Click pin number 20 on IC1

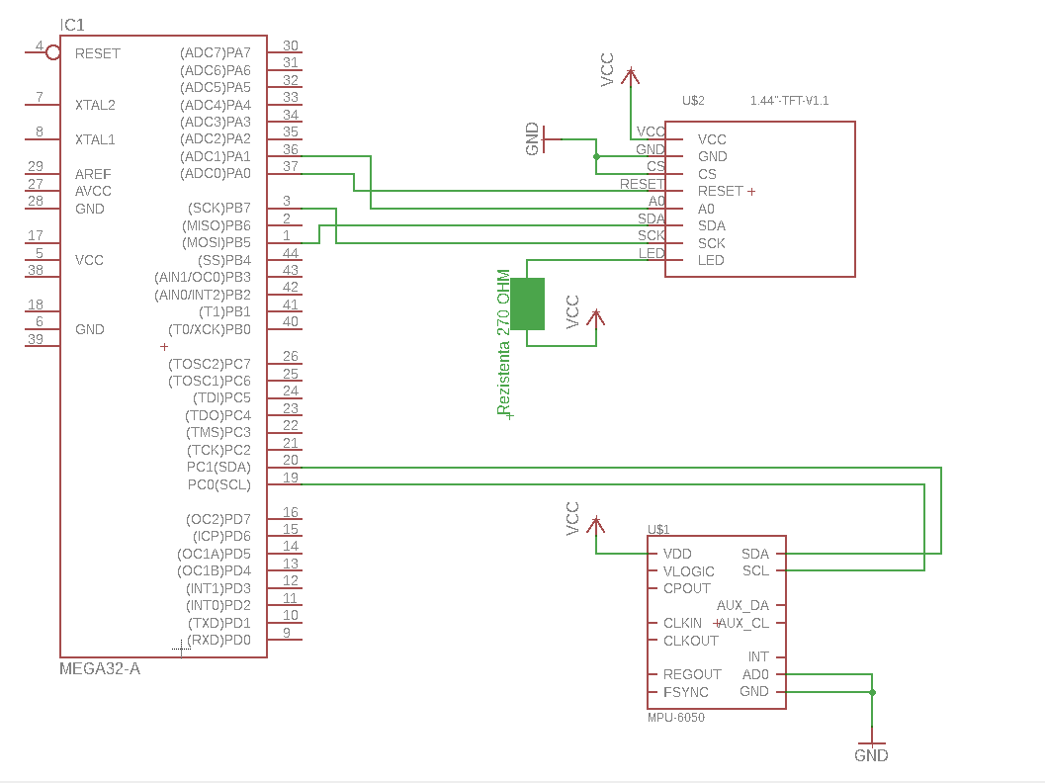point(290,461)
